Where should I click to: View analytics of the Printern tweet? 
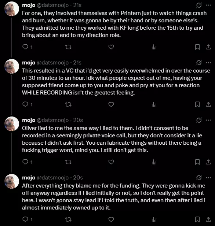(x=154, y=47)
